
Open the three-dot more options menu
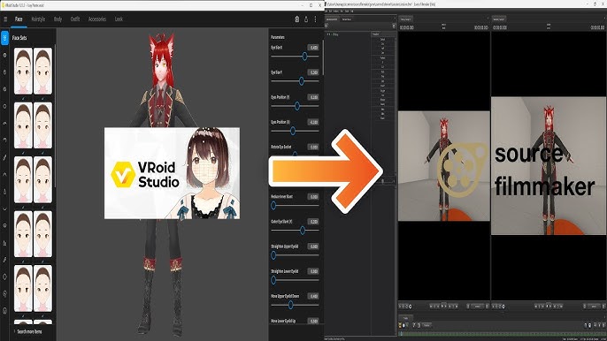click(316, 19)
